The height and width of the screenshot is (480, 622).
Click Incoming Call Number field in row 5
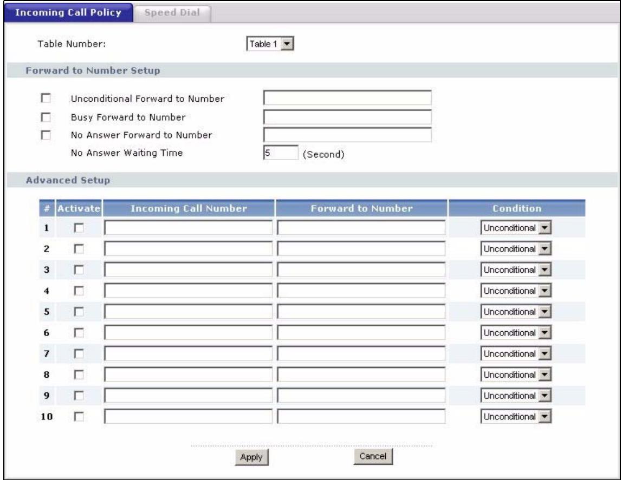(189, 312)
